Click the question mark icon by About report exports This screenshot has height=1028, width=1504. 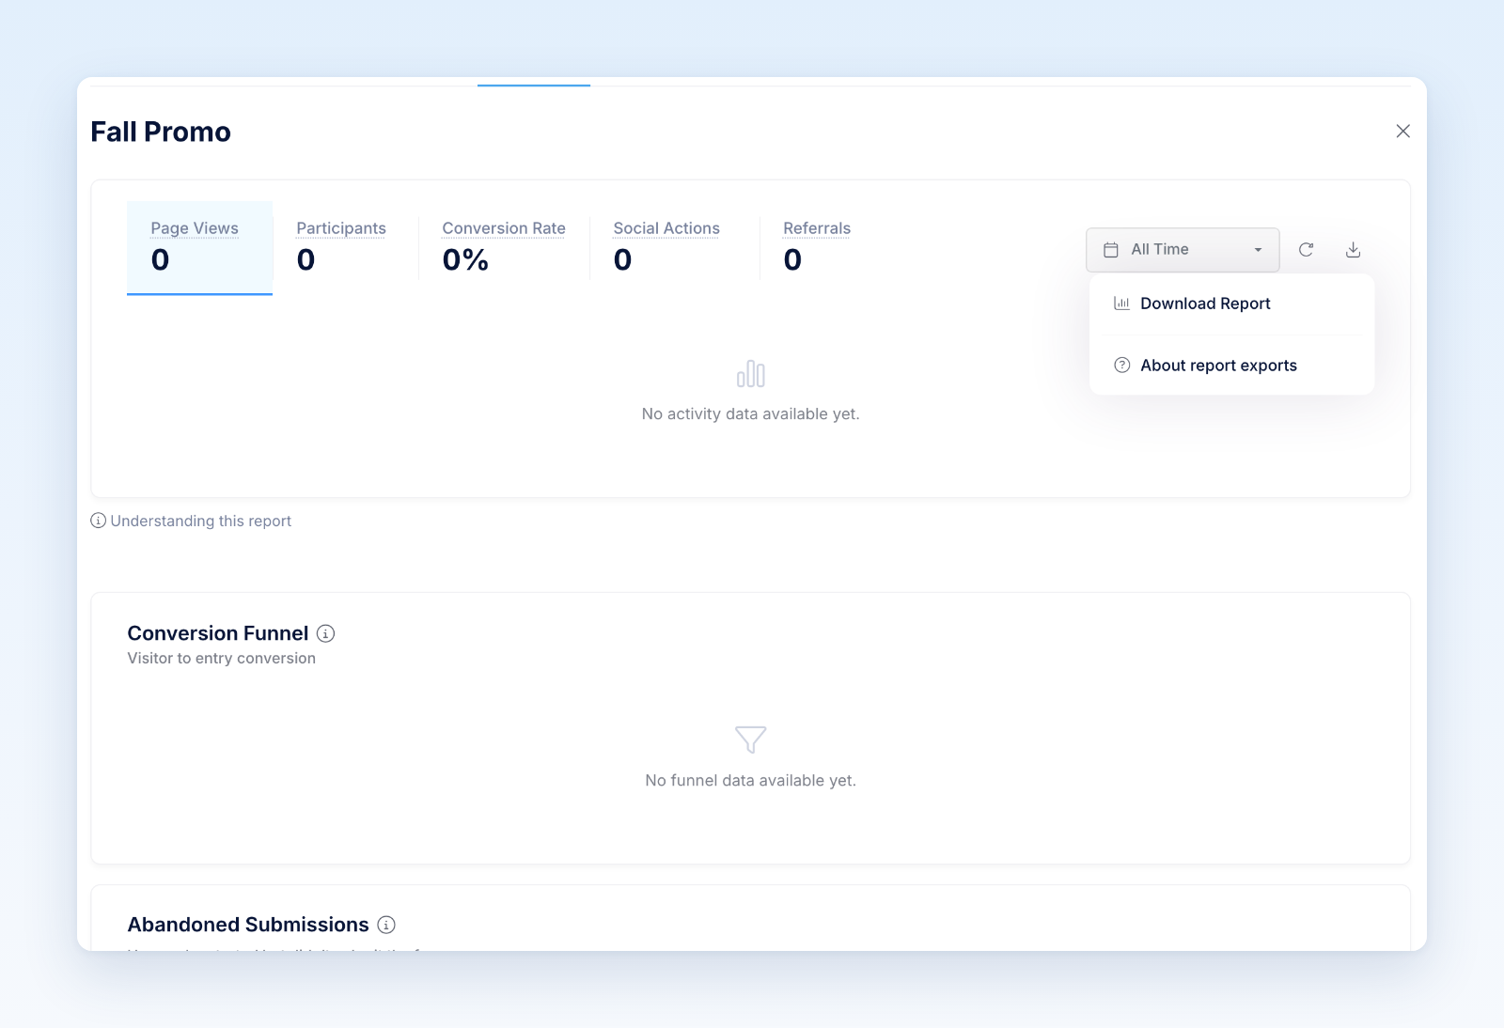click(x=1121, y=366)
